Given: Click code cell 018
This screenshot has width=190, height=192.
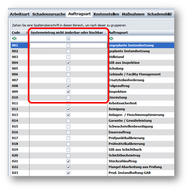Looking at the screenshot, I should tap(20, 144).
